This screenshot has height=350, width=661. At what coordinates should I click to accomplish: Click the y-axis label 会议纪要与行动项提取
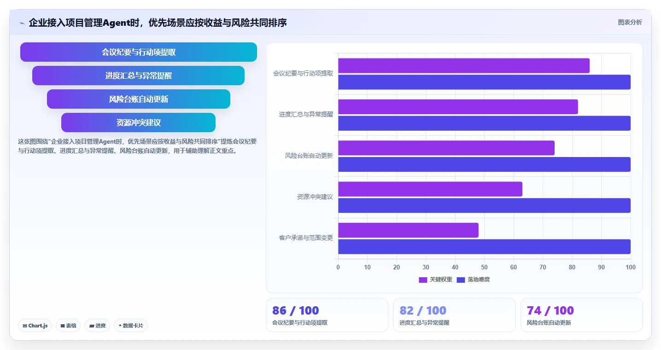point(303,73)
